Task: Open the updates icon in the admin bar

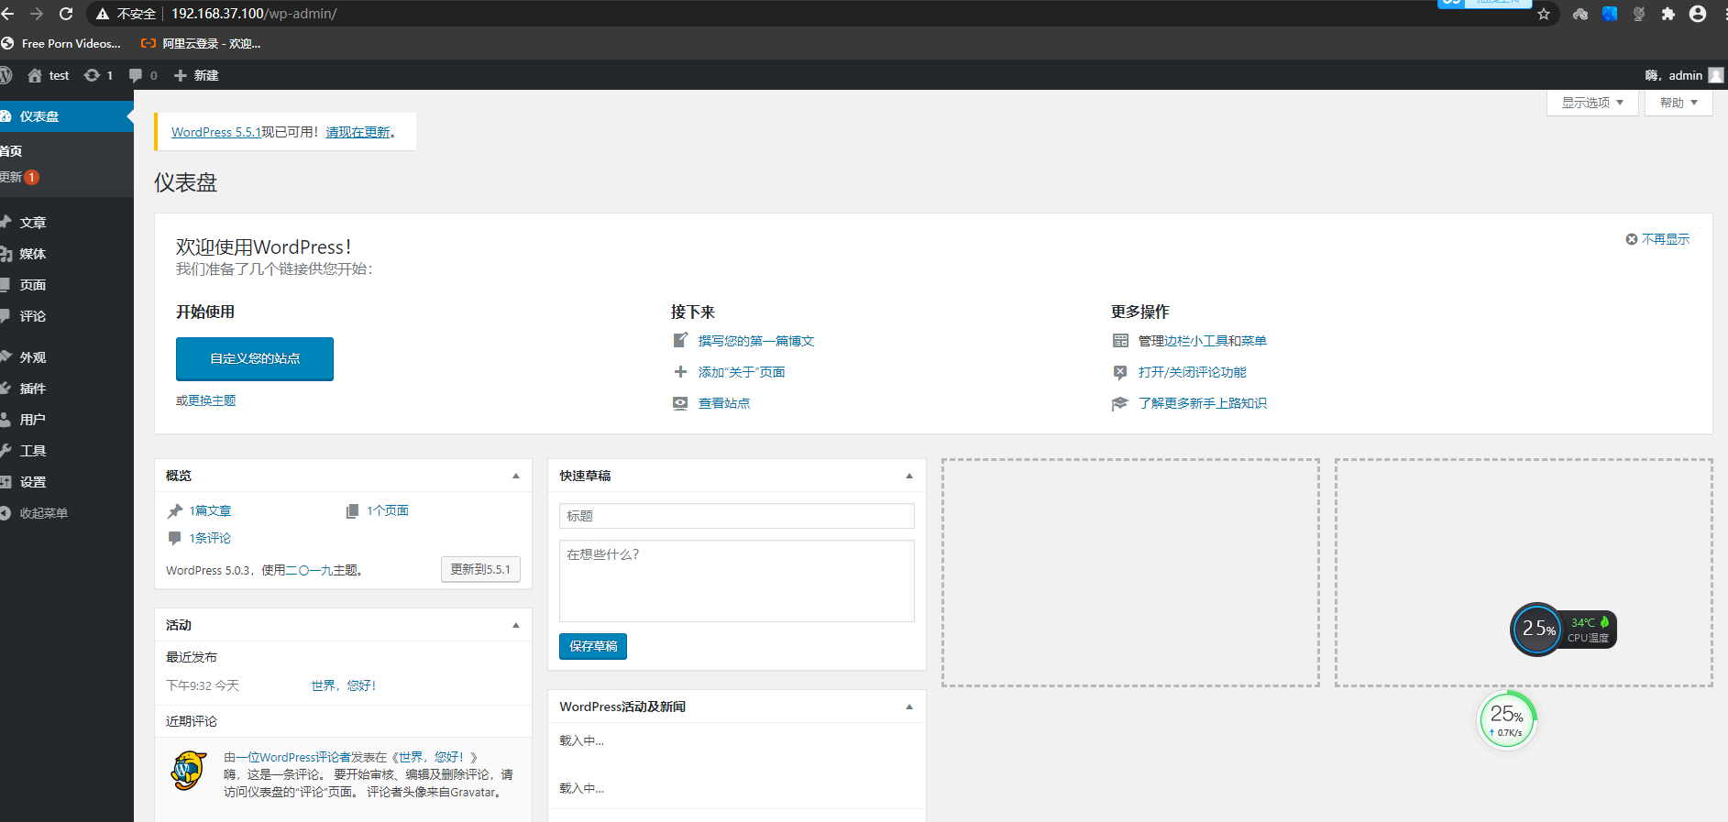Action: click(92, 75)
